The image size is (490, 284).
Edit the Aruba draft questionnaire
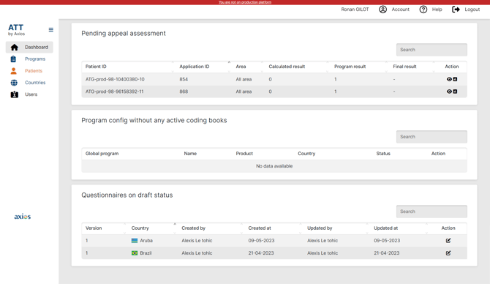pos(448,241)
